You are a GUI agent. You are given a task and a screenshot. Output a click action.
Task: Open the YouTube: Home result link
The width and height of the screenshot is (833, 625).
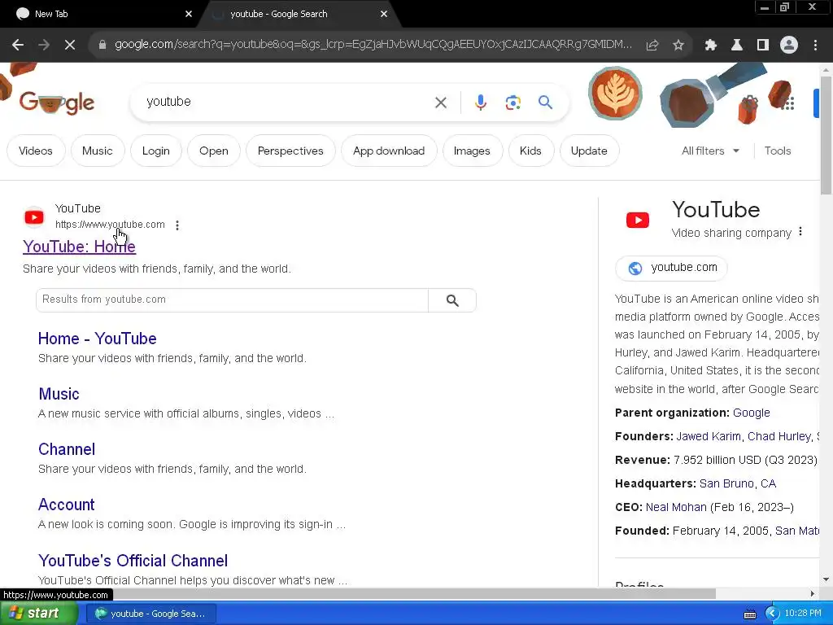[x=79, y=247]
